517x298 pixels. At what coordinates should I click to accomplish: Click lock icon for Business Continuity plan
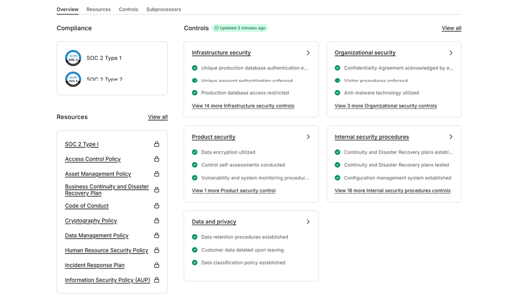(x=157, y=190)
